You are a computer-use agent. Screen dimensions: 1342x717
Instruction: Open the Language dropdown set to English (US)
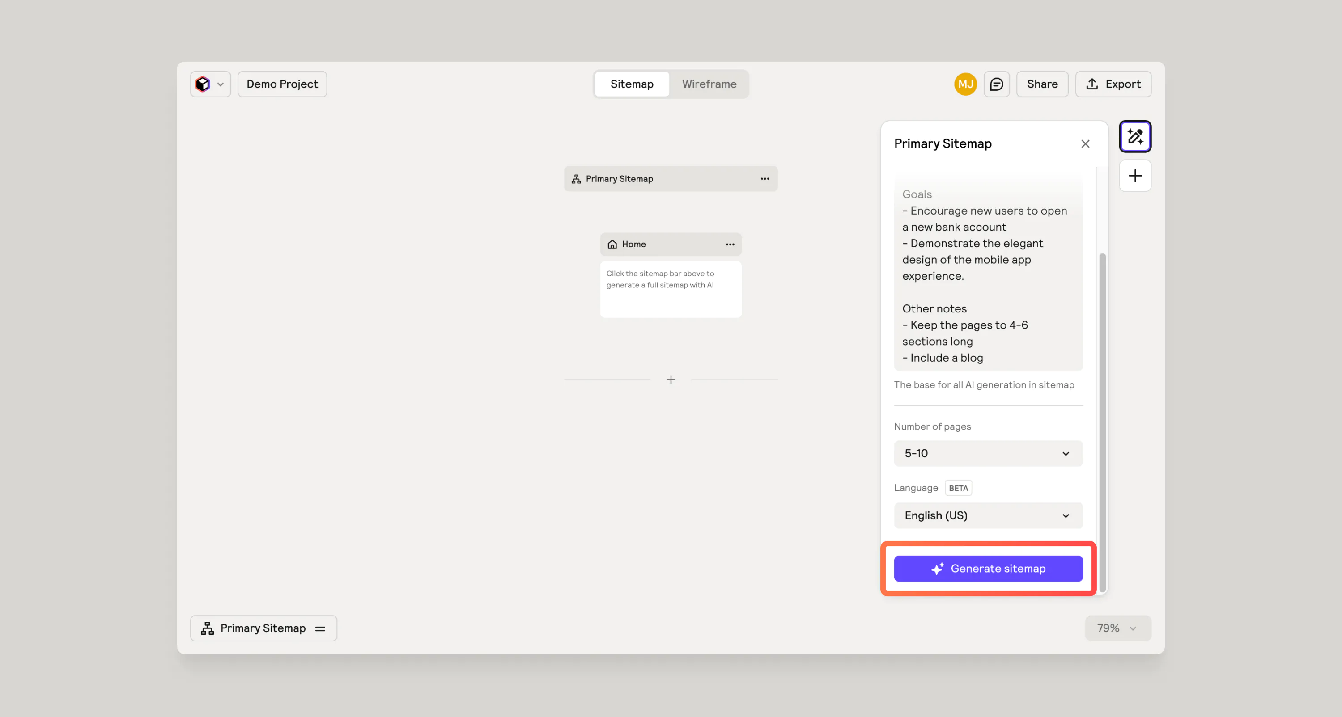[x=988, y=515]
